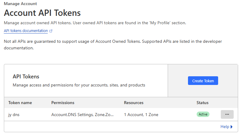Screen dimensions: 242x134
Task: Click the Manage Account breadcrumb text
Action: coord(20,4)
